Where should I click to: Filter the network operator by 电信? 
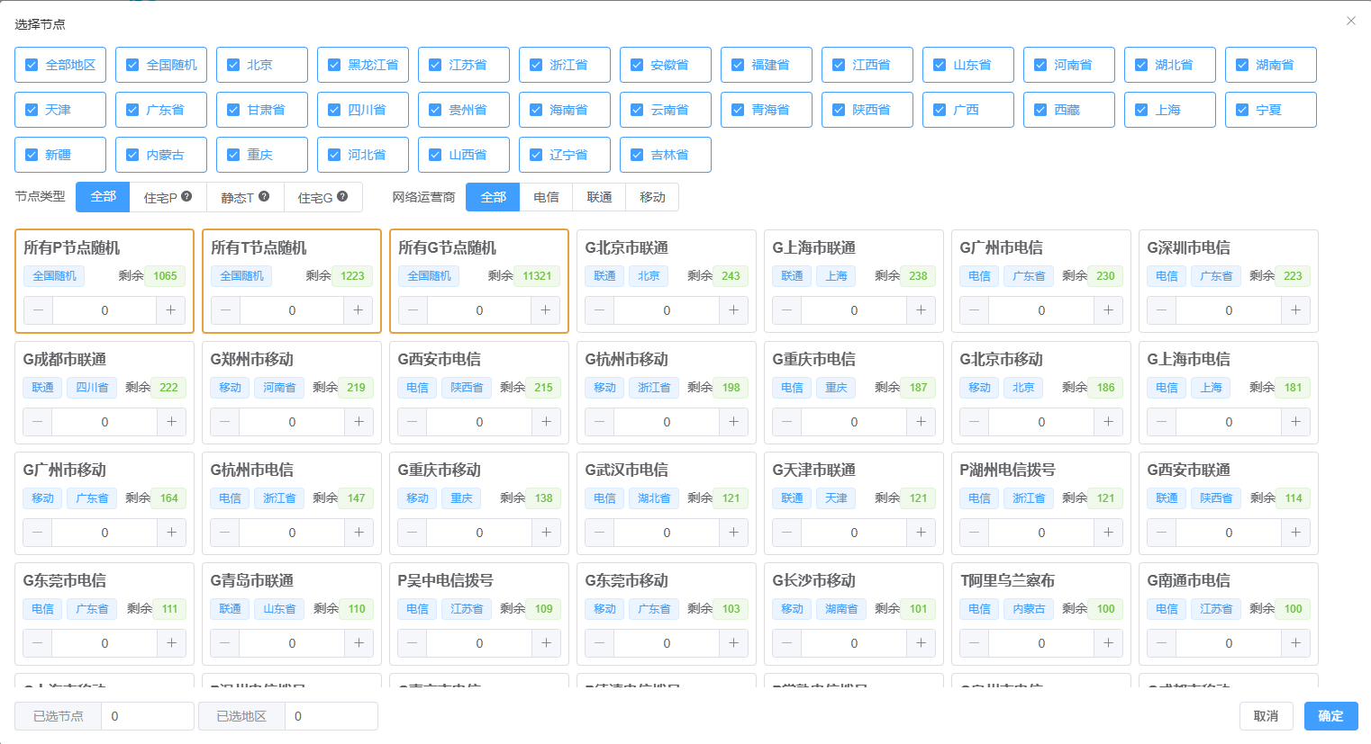[546, 197]
